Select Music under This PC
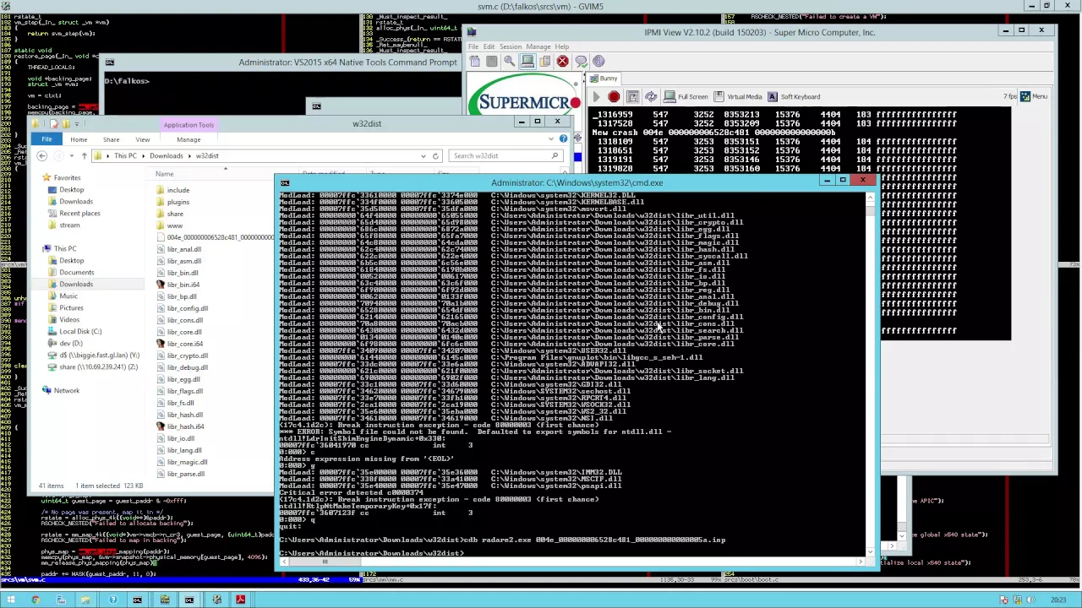This screenshot has height=608, width=1082. point(68,296)
